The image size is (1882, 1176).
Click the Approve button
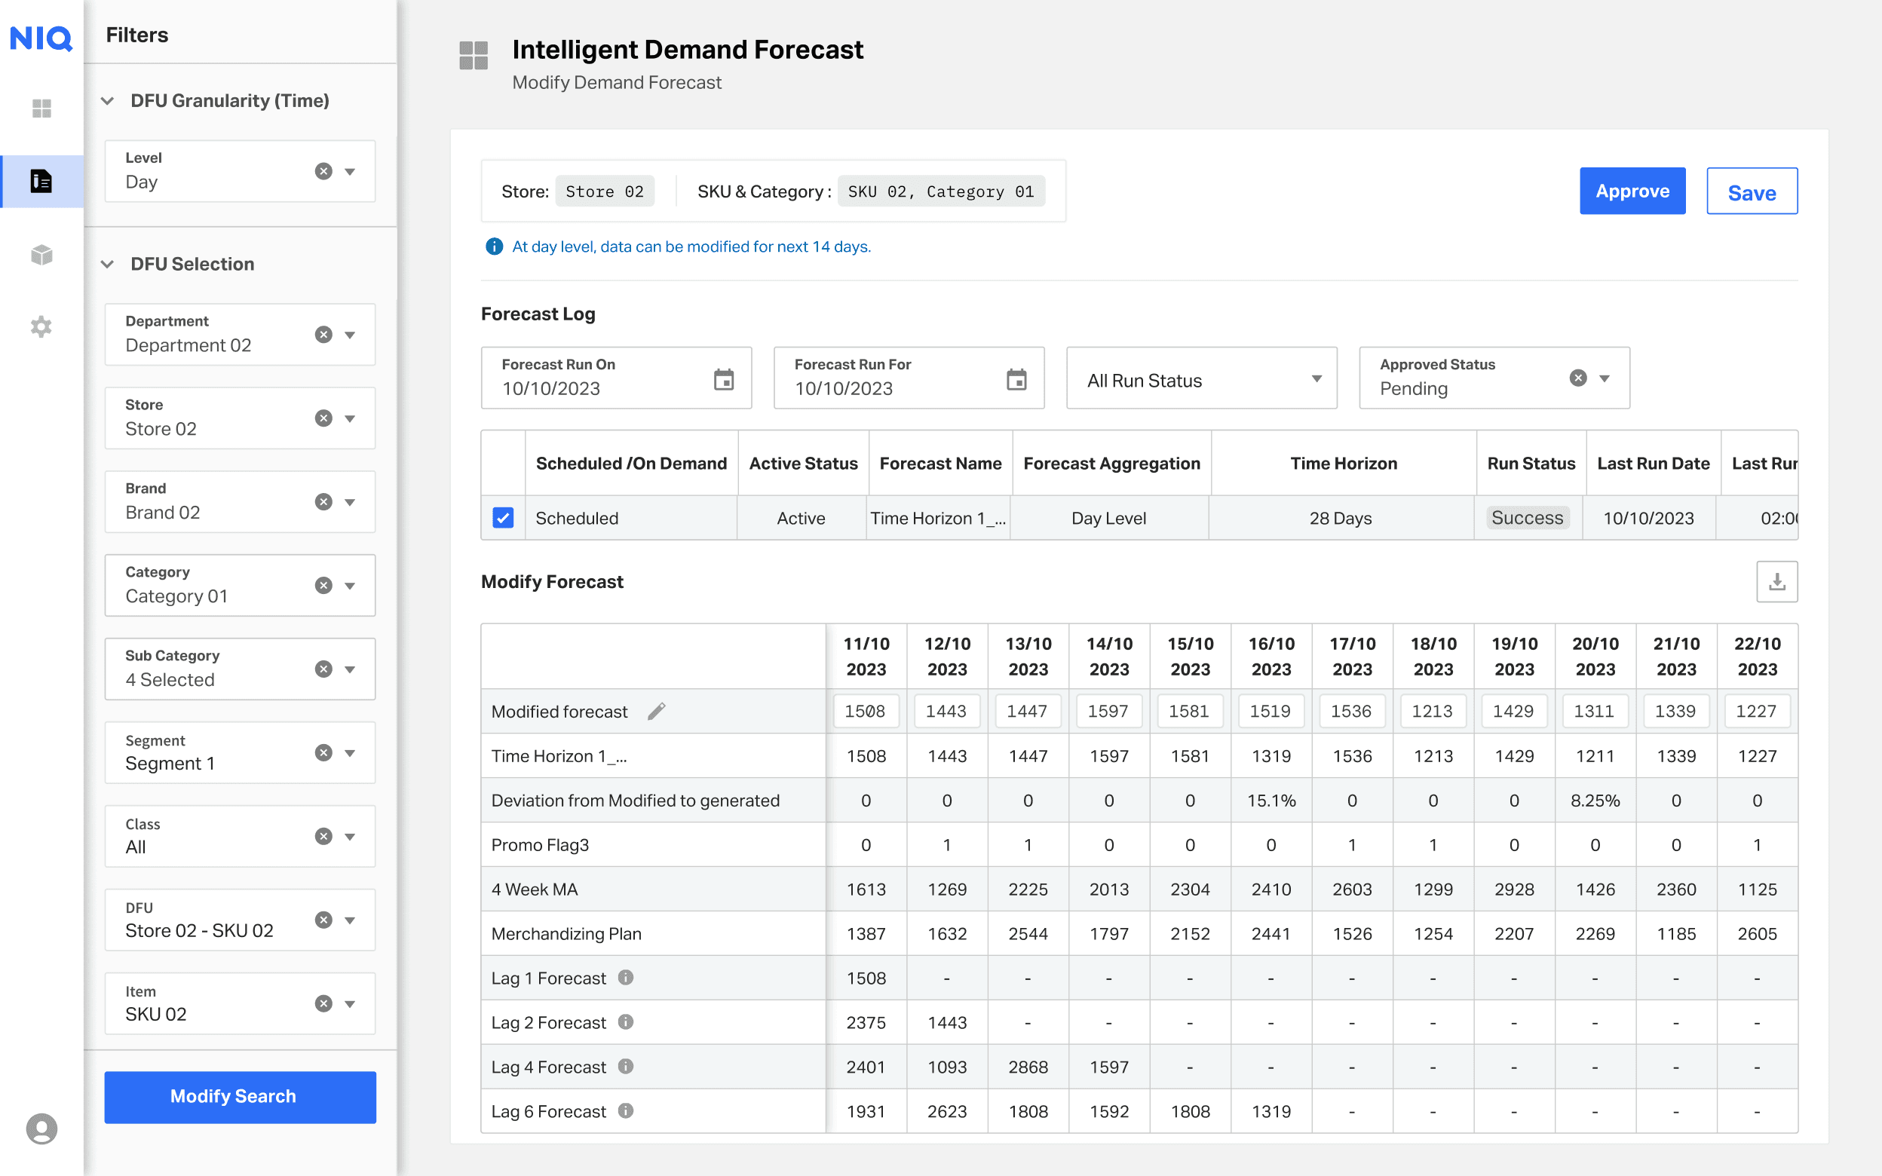1632,191
